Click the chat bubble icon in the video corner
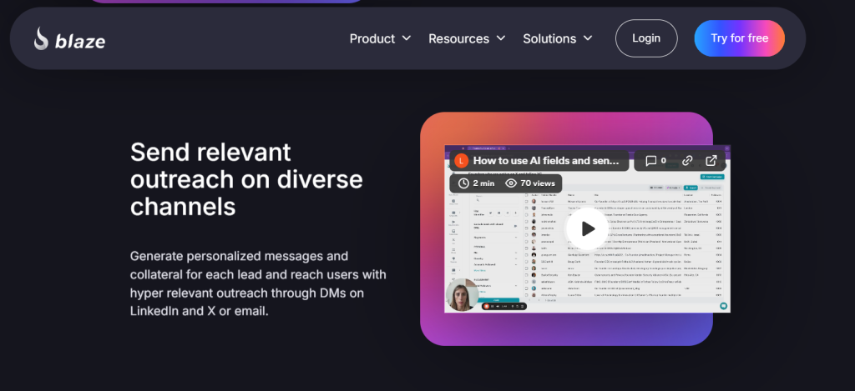The width and height of the screenshot is (855, 391). pos(723,305)
